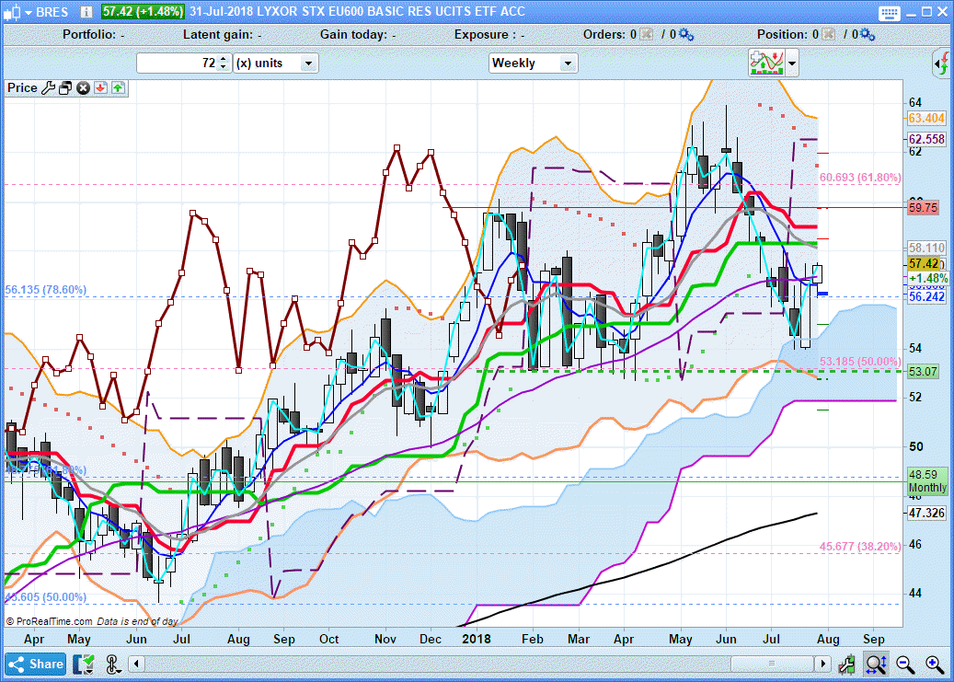Screen dimensions: 954x682
Task: Open the on-screen keyboard shortcuts icon
Action: 889,12
